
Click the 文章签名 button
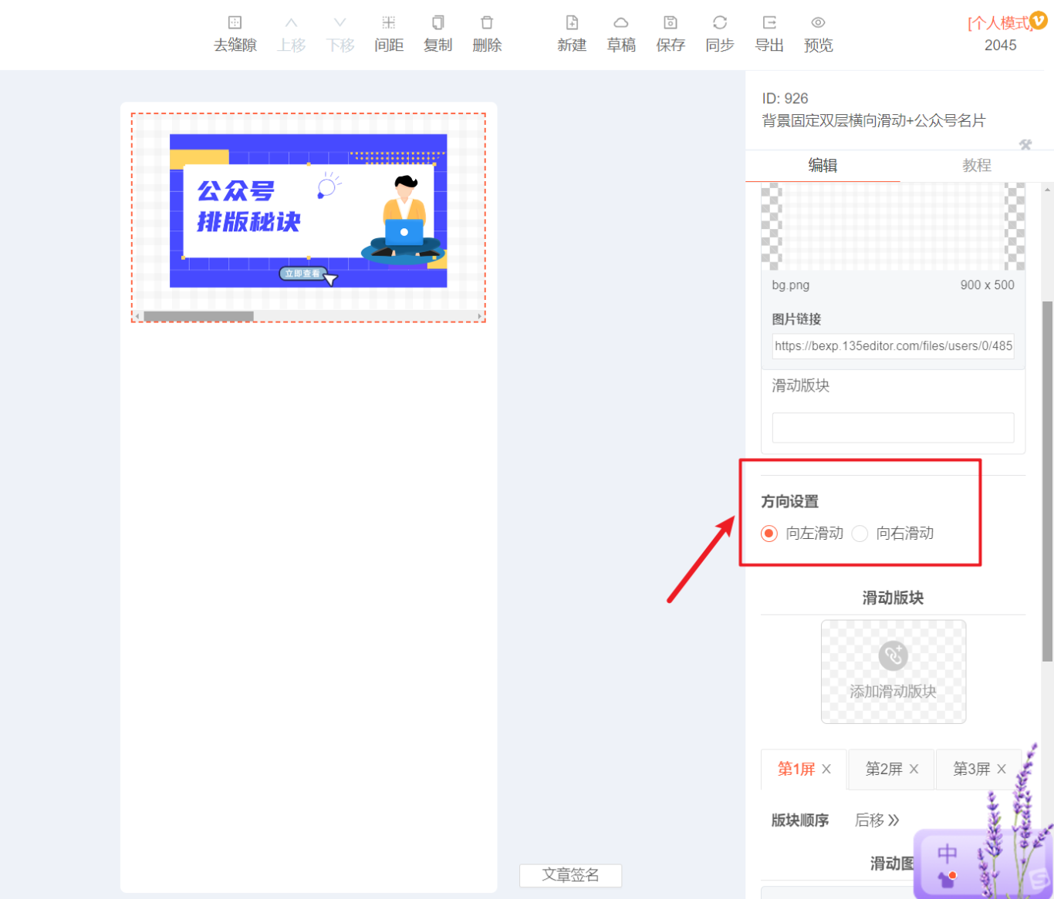[x=570, y=875]
